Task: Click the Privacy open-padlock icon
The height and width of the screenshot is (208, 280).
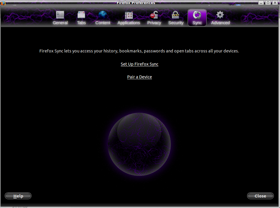Action: 154,15
